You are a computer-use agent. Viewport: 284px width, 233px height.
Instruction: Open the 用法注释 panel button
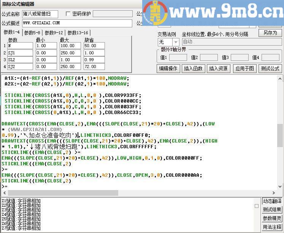click(272, 227)
